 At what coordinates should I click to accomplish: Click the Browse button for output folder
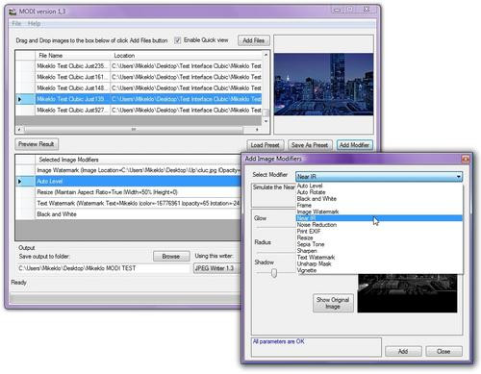(x=171, y=257)
